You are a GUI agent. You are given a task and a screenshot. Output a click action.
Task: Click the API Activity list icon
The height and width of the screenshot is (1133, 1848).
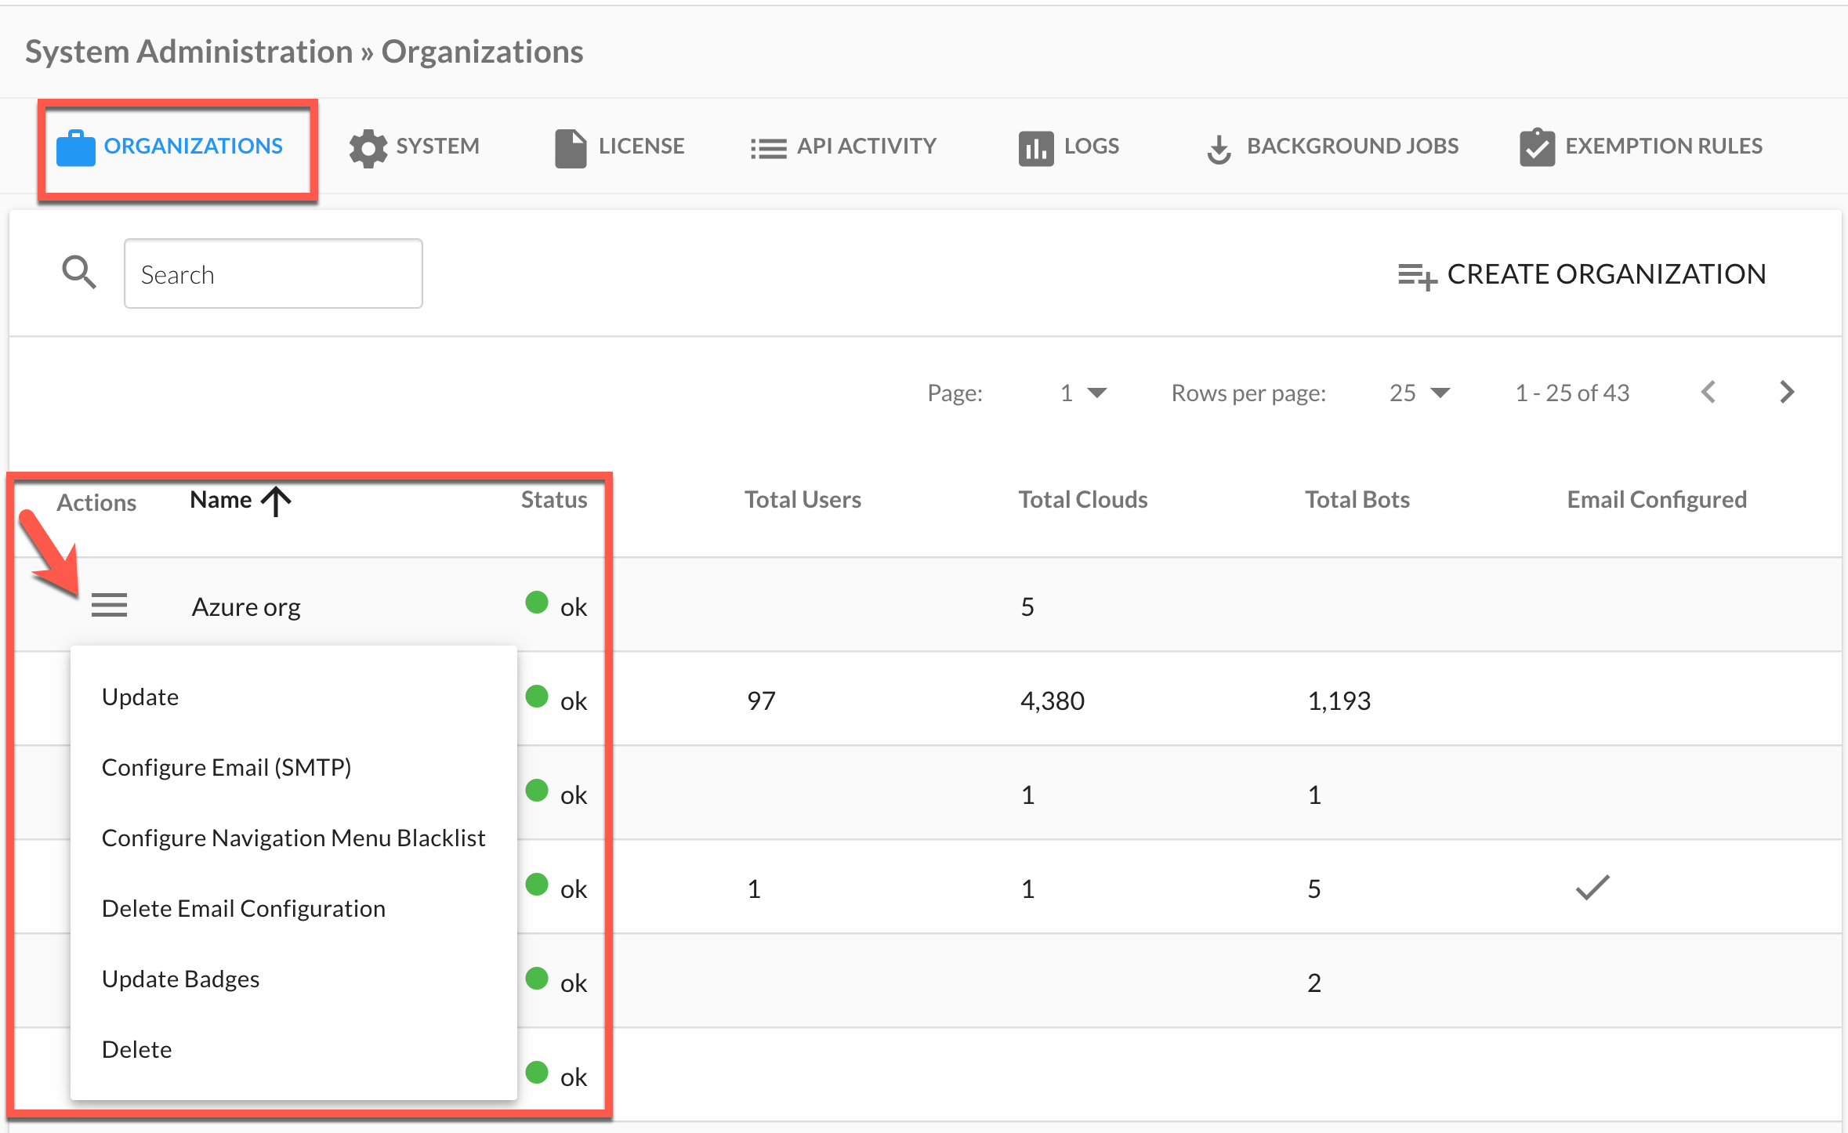coord(767,148)
